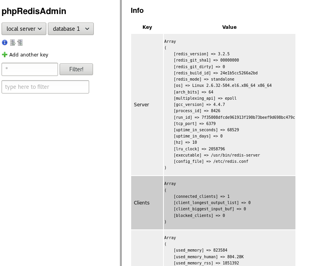This screenshot has height=266, width=318.
Task: Click the used_memory 823584 line
Action: coord(200,250)
